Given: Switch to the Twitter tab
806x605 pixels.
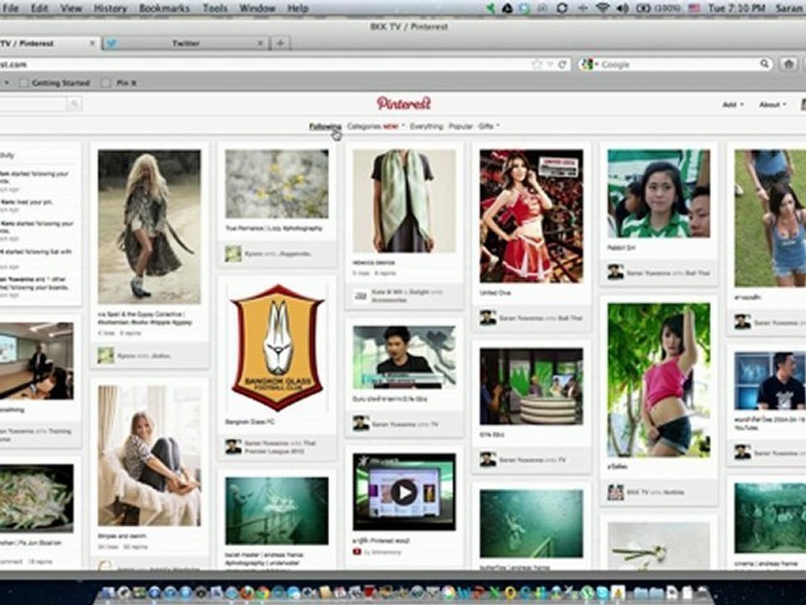Looking at the screenshot, I should coord(186,43).
